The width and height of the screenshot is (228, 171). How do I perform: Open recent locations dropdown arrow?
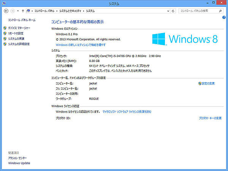point(17,11)
